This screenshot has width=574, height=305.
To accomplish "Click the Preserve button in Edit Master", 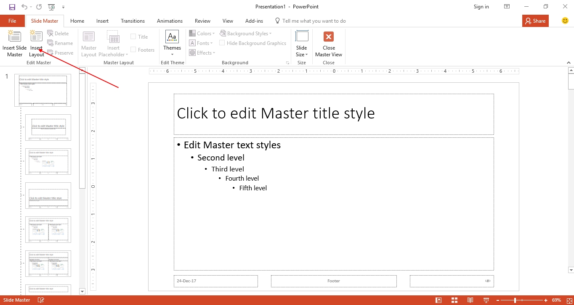I will pos(60,53).
